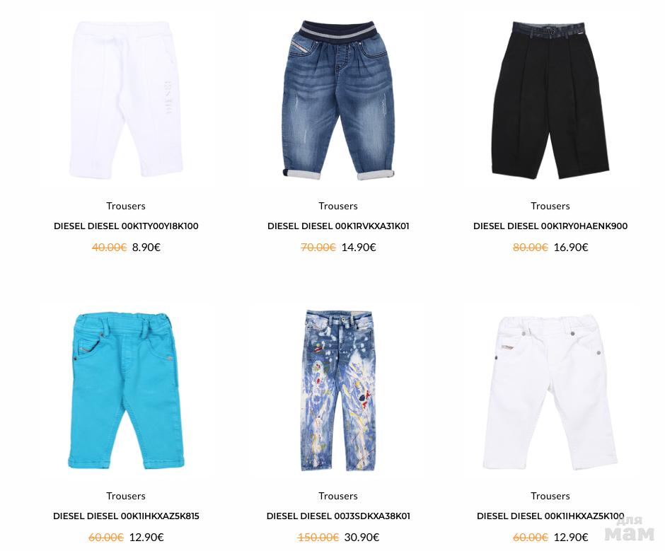The image size is (665, 551).
Task: Open the paint-splatter jeans product image
Action: click(x=338, y=390)
